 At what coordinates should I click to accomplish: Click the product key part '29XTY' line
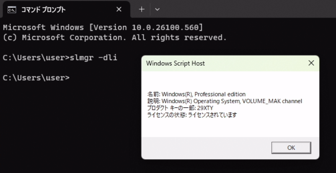tap(180, 108)
